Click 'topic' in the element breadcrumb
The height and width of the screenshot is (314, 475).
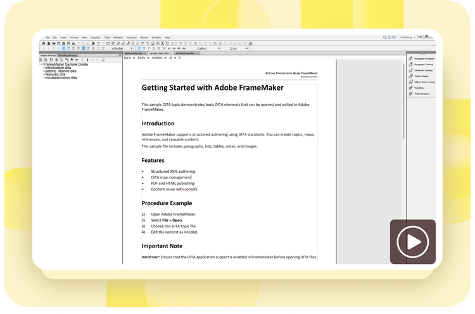click(x=127, y=58)
